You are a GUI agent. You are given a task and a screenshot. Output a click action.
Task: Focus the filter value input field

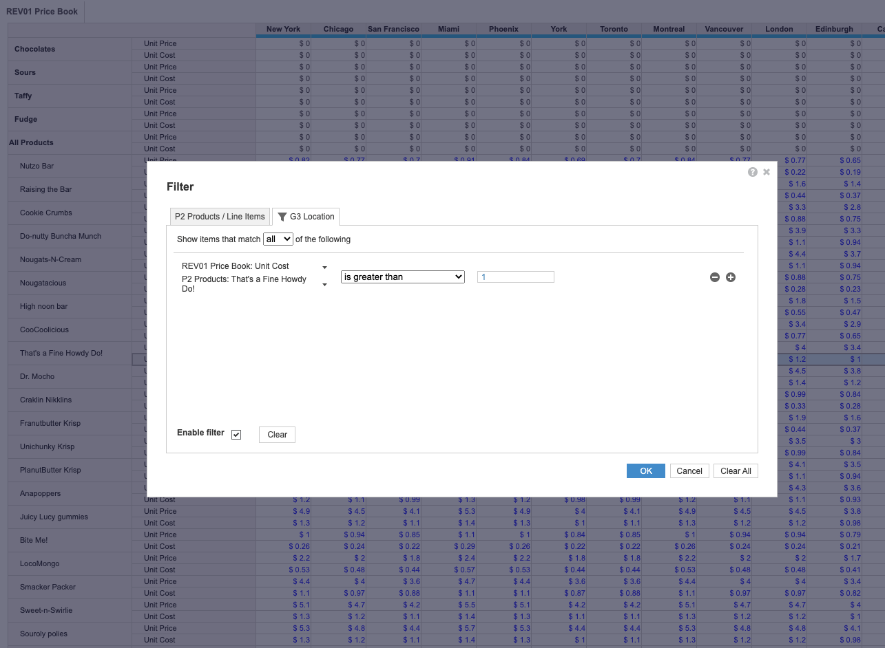515,277
